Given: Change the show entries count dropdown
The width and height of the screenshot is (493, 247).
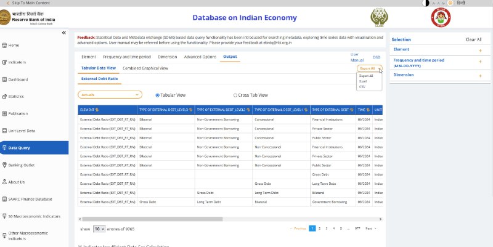Looking at the screenshot, I should tap(99, 229).
